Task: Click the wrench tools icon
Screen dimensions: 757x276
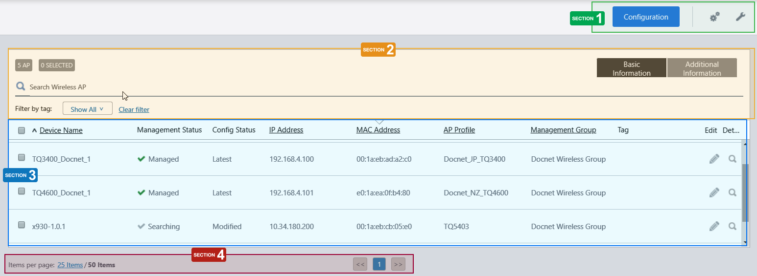Action: tap(740, 17)
